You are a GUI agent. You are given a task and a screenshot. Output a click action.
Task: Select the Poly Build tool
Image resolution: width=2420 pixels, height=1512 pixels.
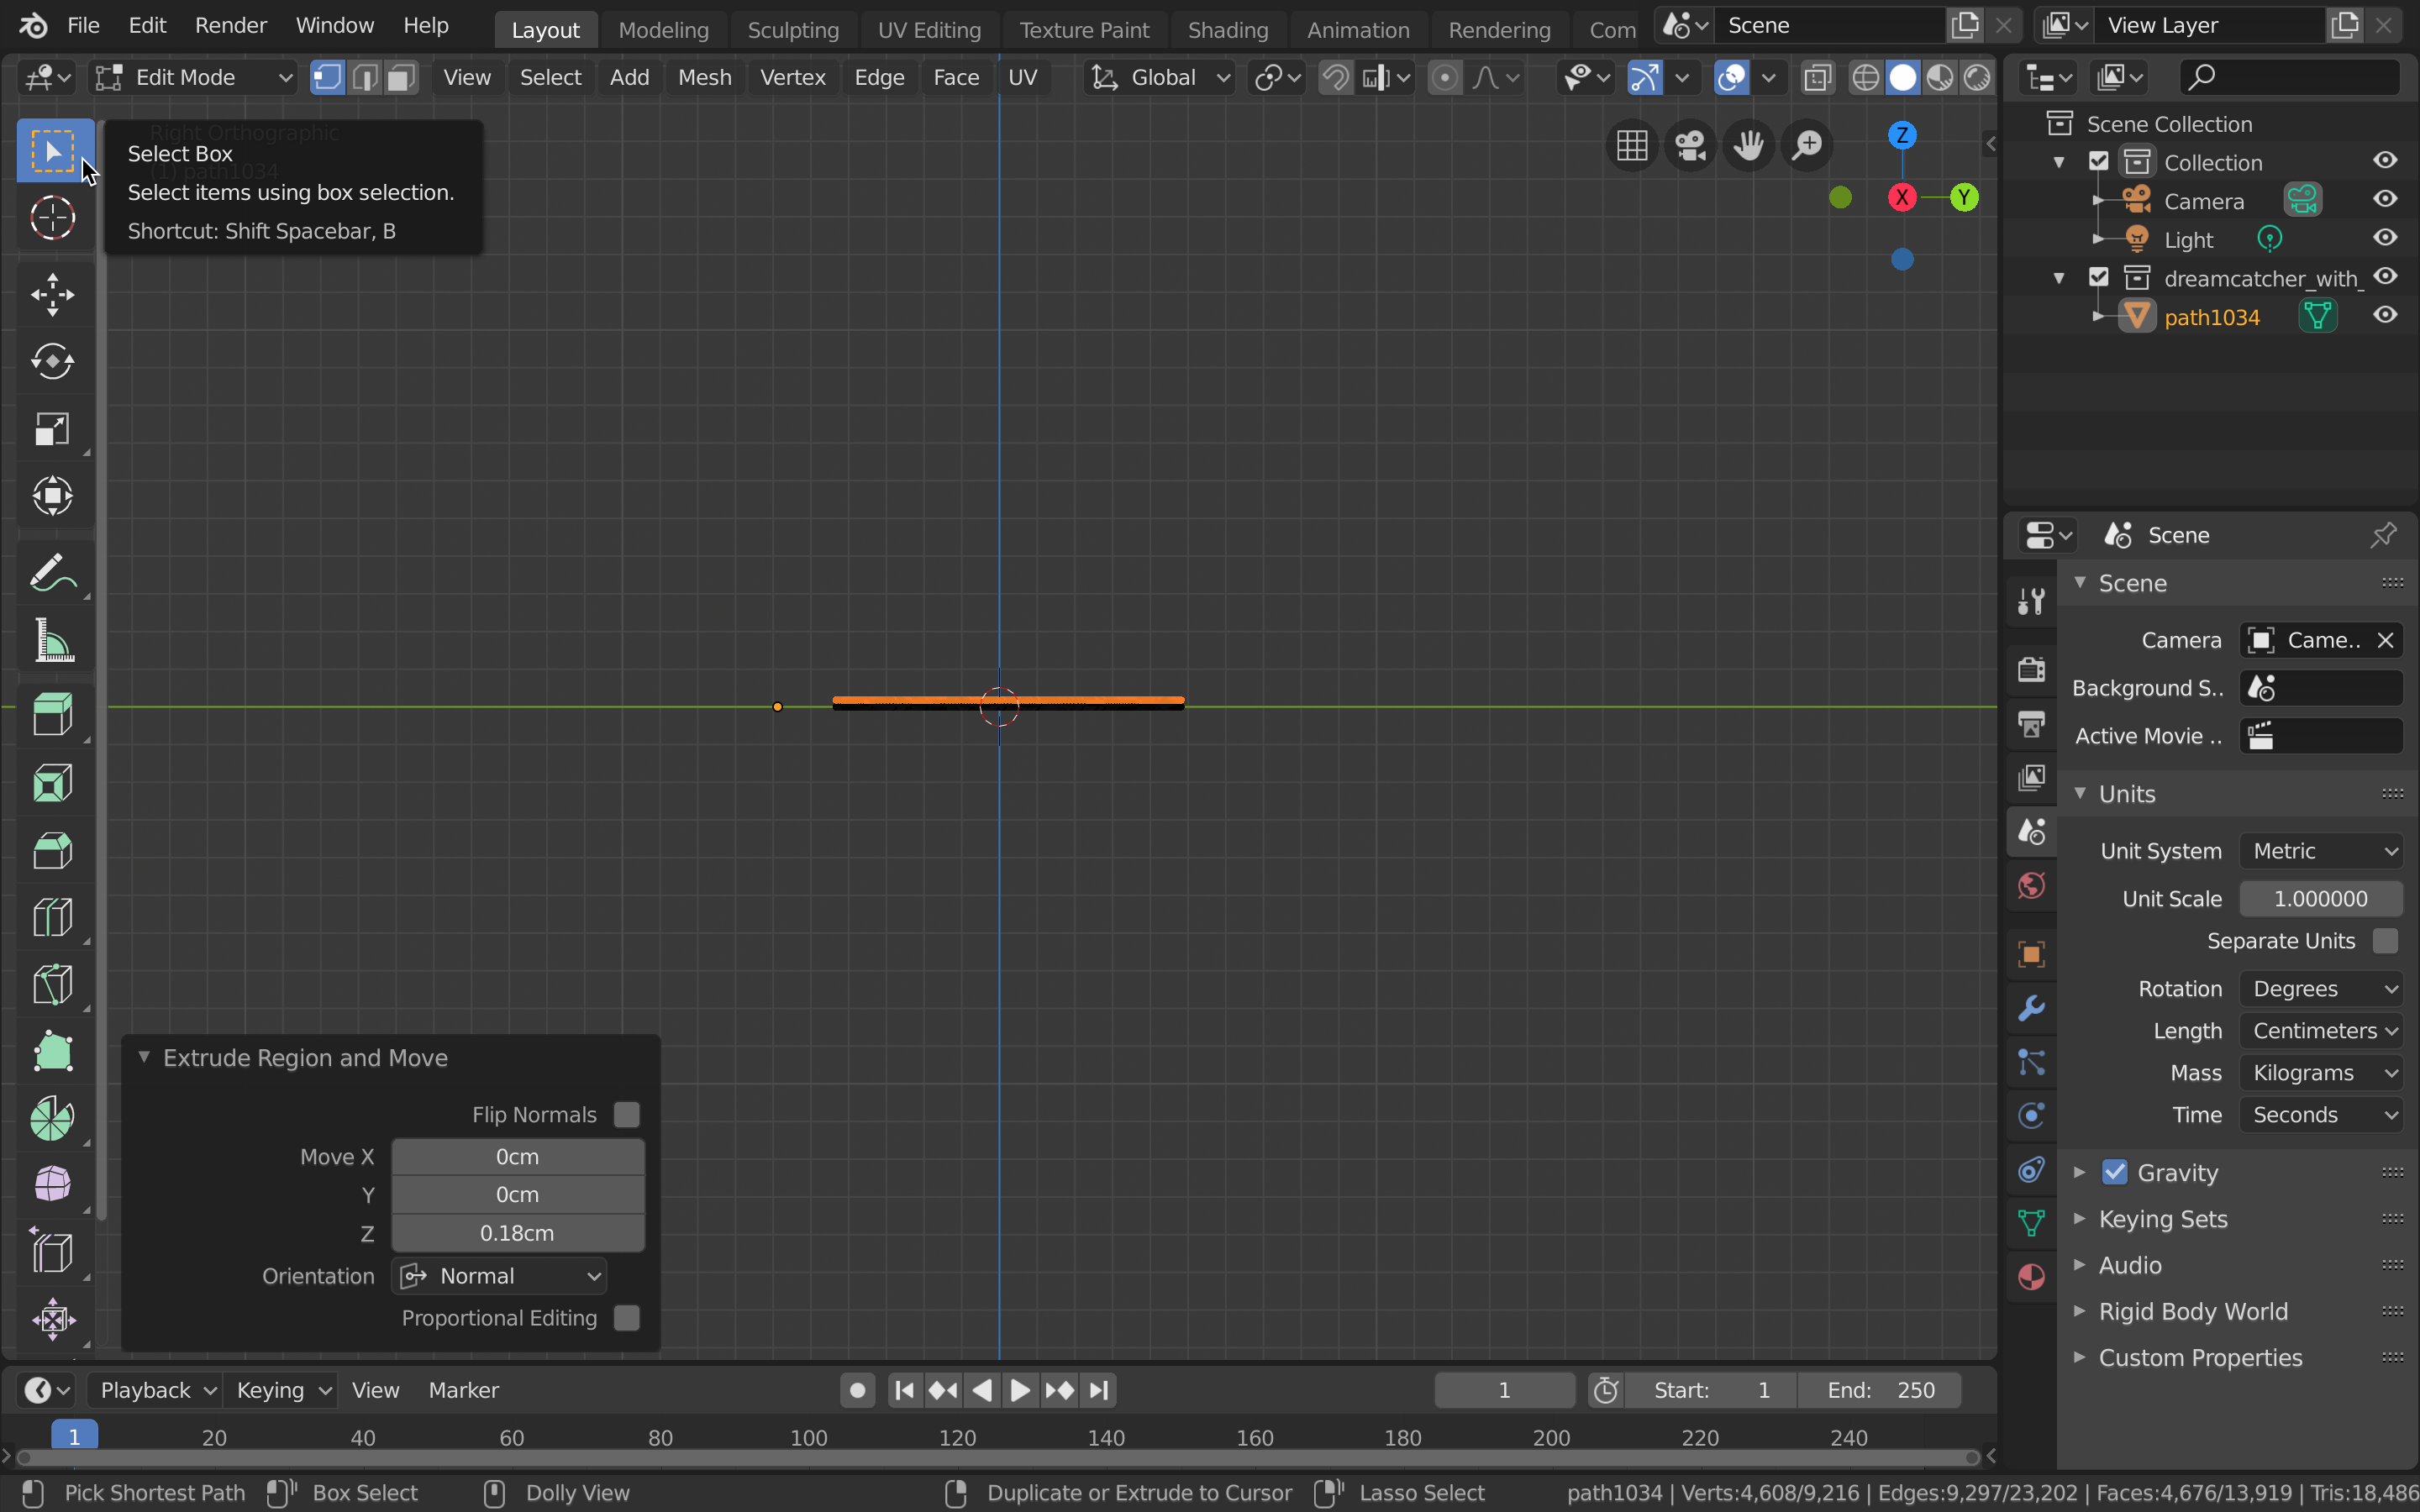(x=52, y=1051)
